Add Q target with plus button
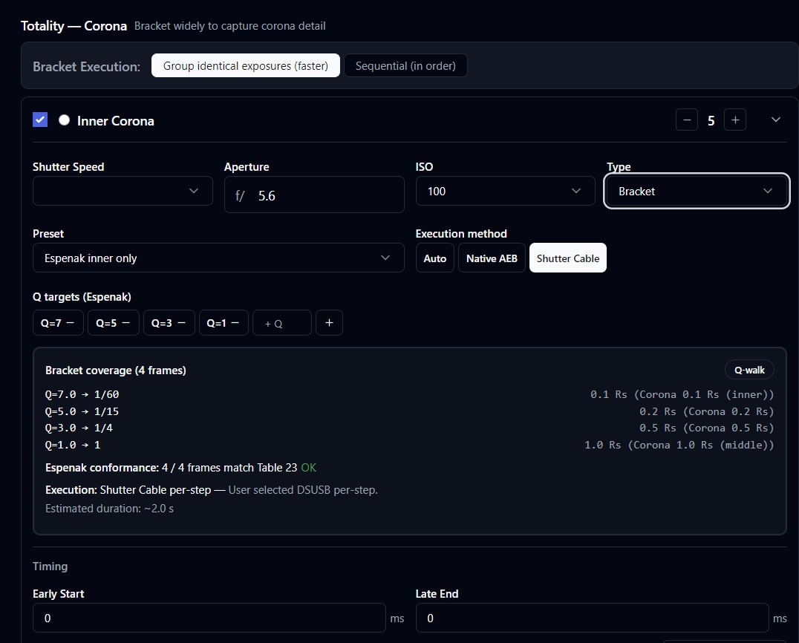The height and width of the screenshot is (643, 799). click(329, 323)
